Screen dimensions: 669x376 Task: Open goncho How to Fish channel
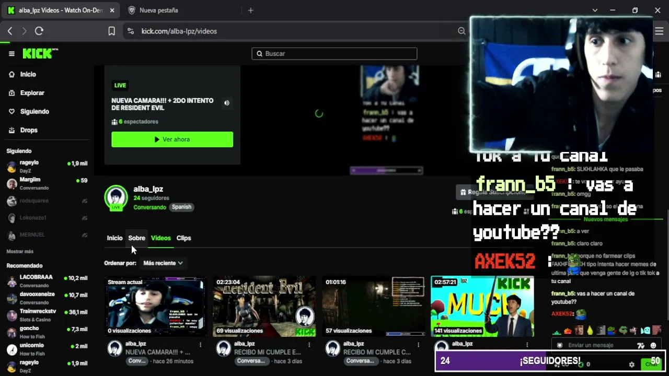(x=47, y=332)
